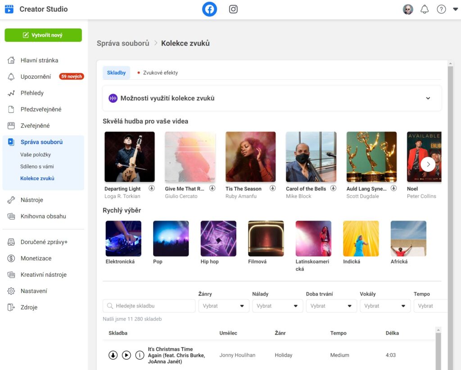This screenshot has width=461, height=370.
Task: Click the Skladba column header
Action: coord(118,333)
